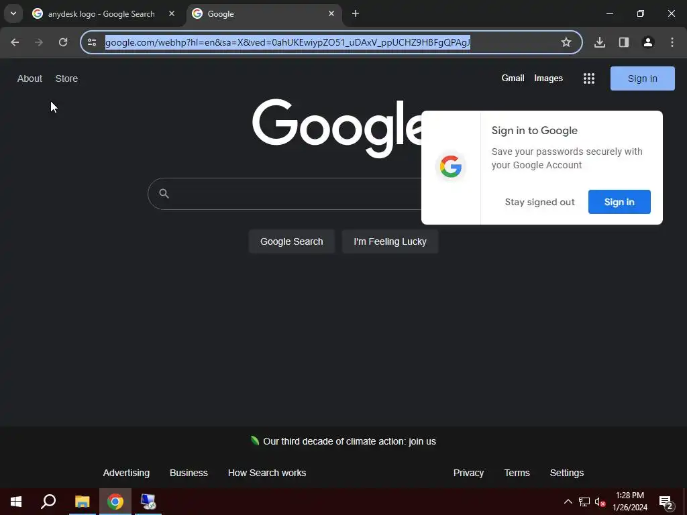Click the muted volume tray icon
The width and height of the screenshot is (687, 515).
[600, 502]
